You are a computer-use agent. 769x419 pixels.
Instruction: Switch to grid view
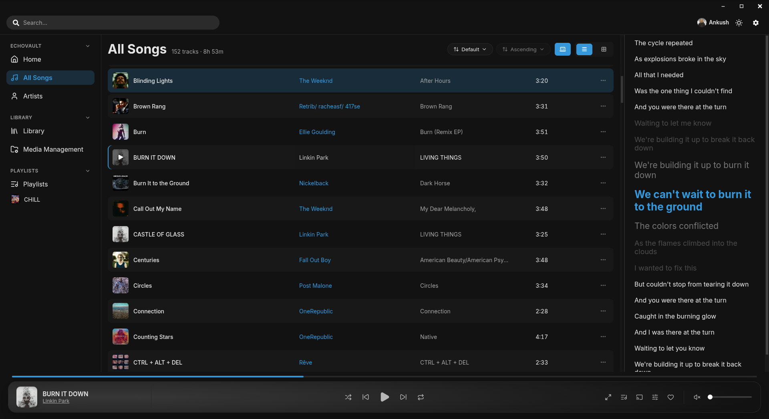click(x=604, y=49)
